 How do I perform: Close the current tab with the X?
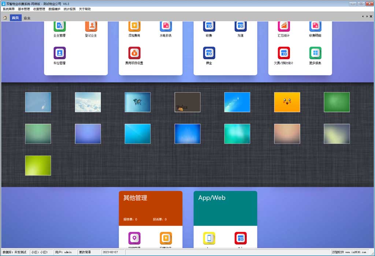tap(371, 16)
